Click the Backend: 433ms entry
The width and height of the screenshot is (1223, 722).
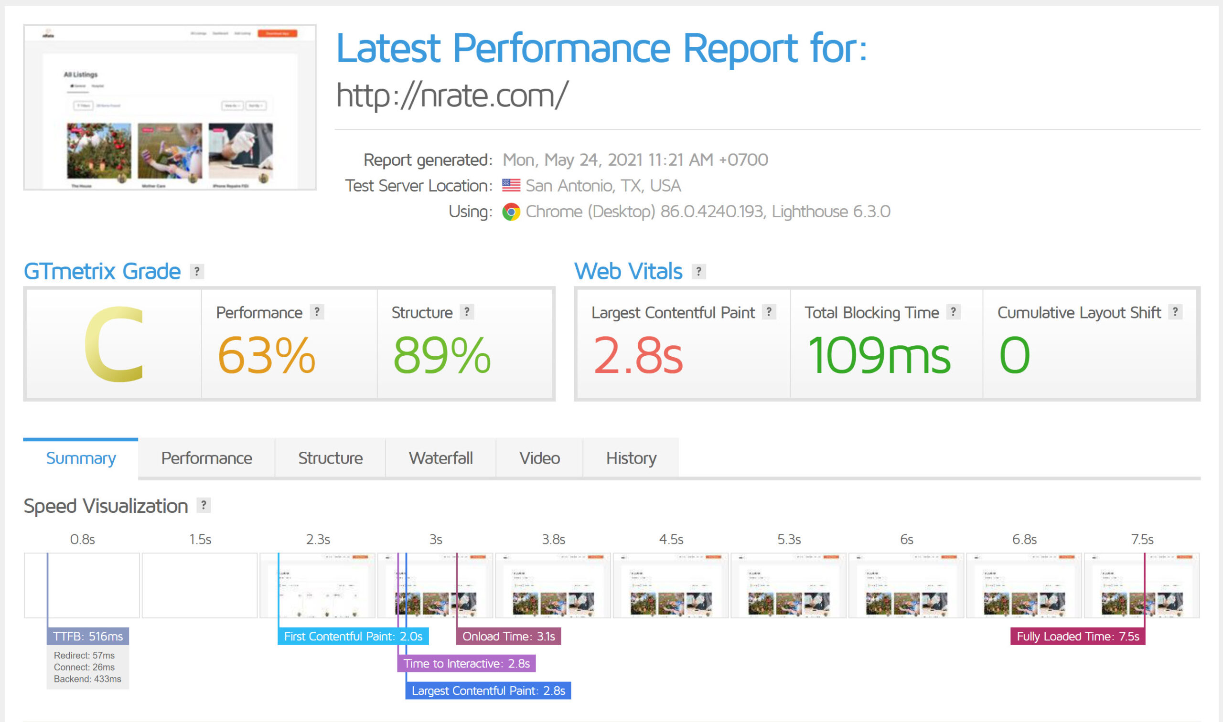click(87, 679)
